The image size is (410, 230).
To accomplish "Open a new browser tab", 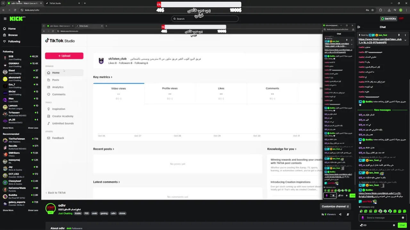I will tap(85, 3).
